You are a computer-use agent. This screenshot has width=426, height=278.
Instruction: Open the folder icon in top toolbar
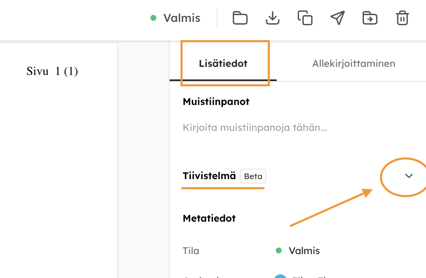[x=240, y=18]
